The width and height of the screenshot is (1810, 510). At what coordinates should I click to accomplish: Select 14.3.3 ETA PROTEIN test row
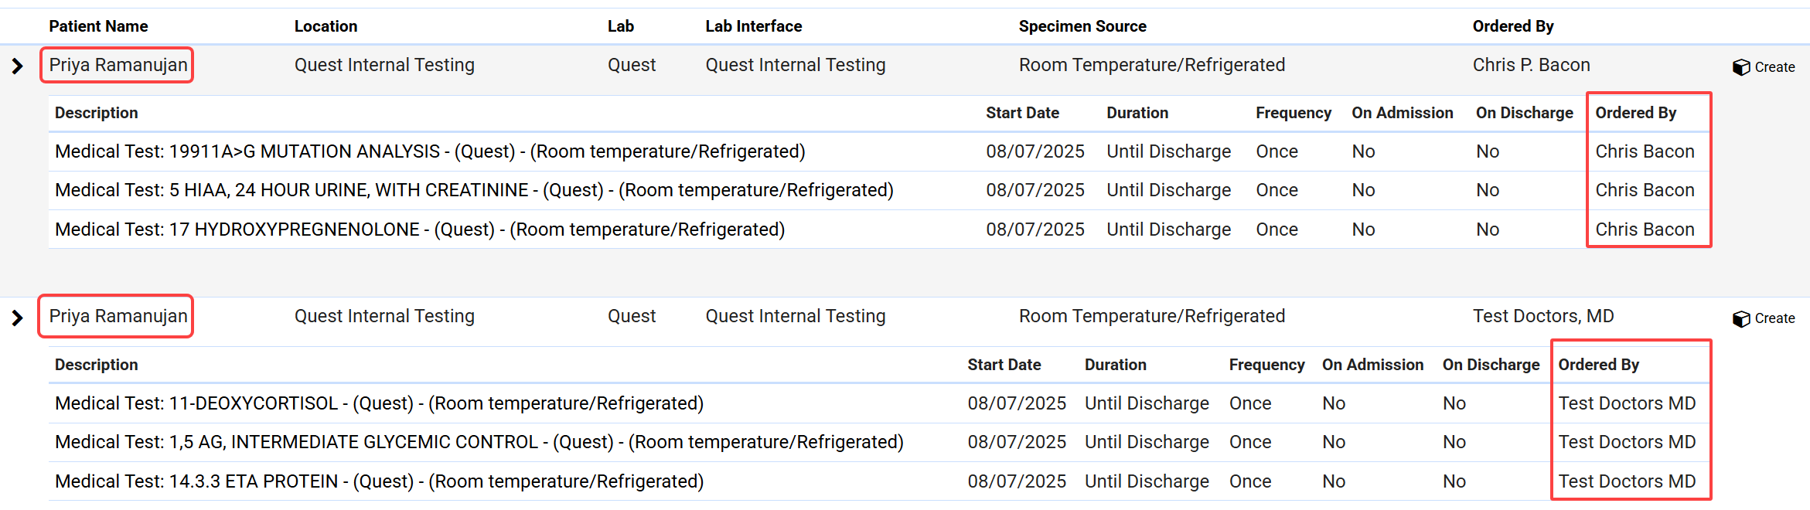[x=379, y=481]
